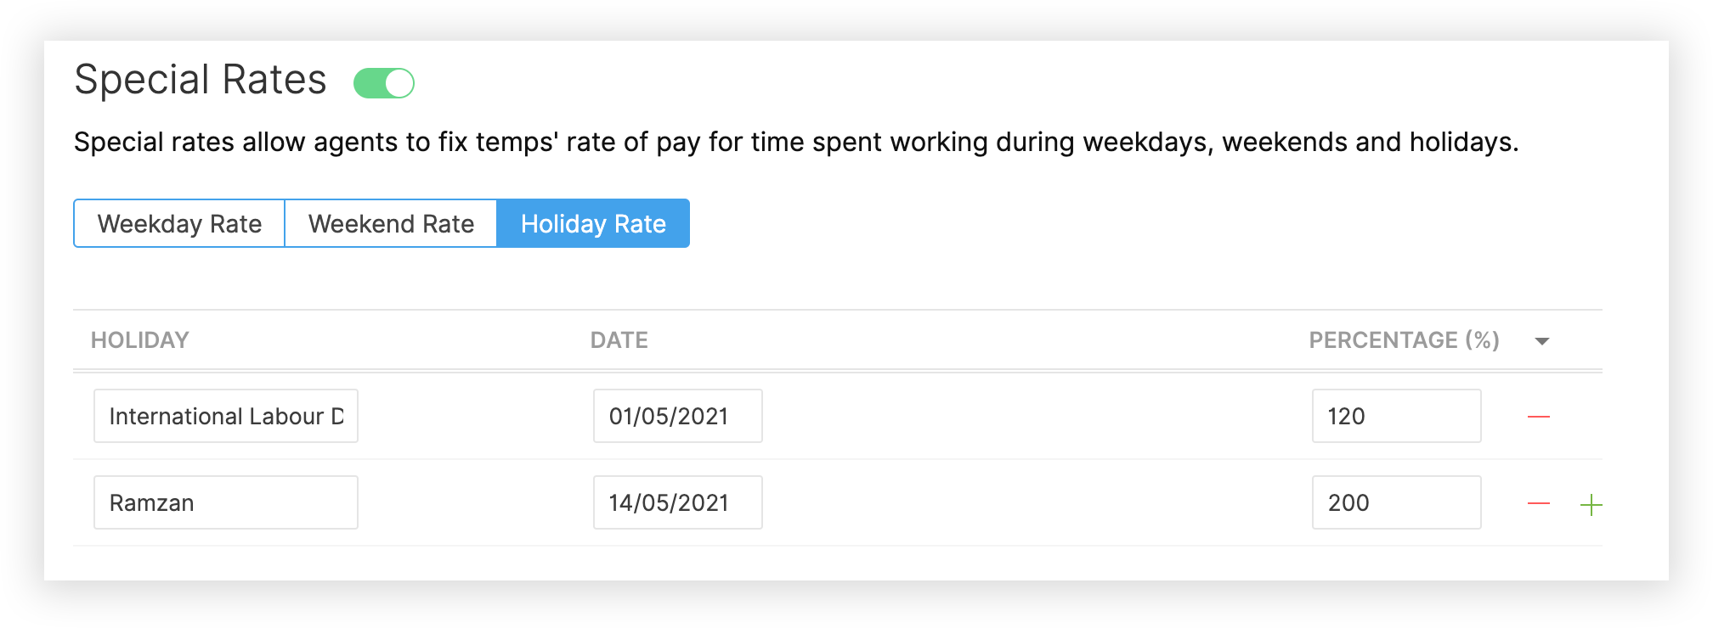Open the Weekend Rate tab

tap(391, 224)
